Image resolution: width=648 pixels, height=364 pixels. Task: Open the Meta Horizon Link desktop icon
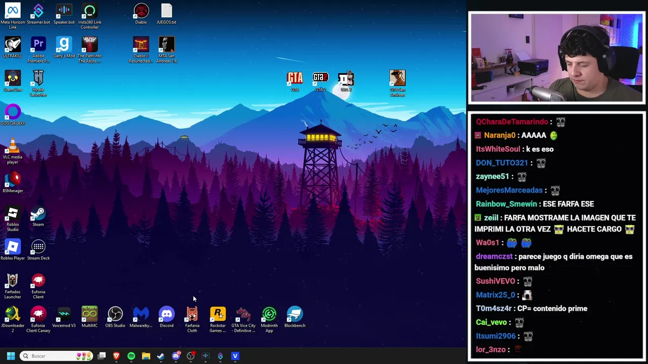(13, 16)
